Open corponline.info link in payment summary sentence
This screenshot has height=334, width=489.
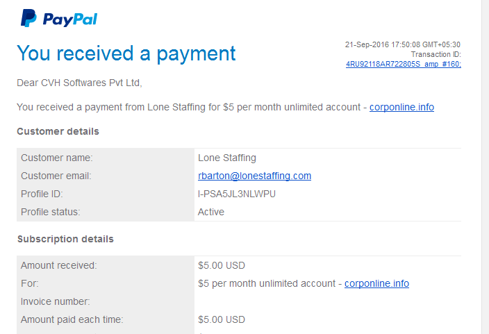[401, 107]
